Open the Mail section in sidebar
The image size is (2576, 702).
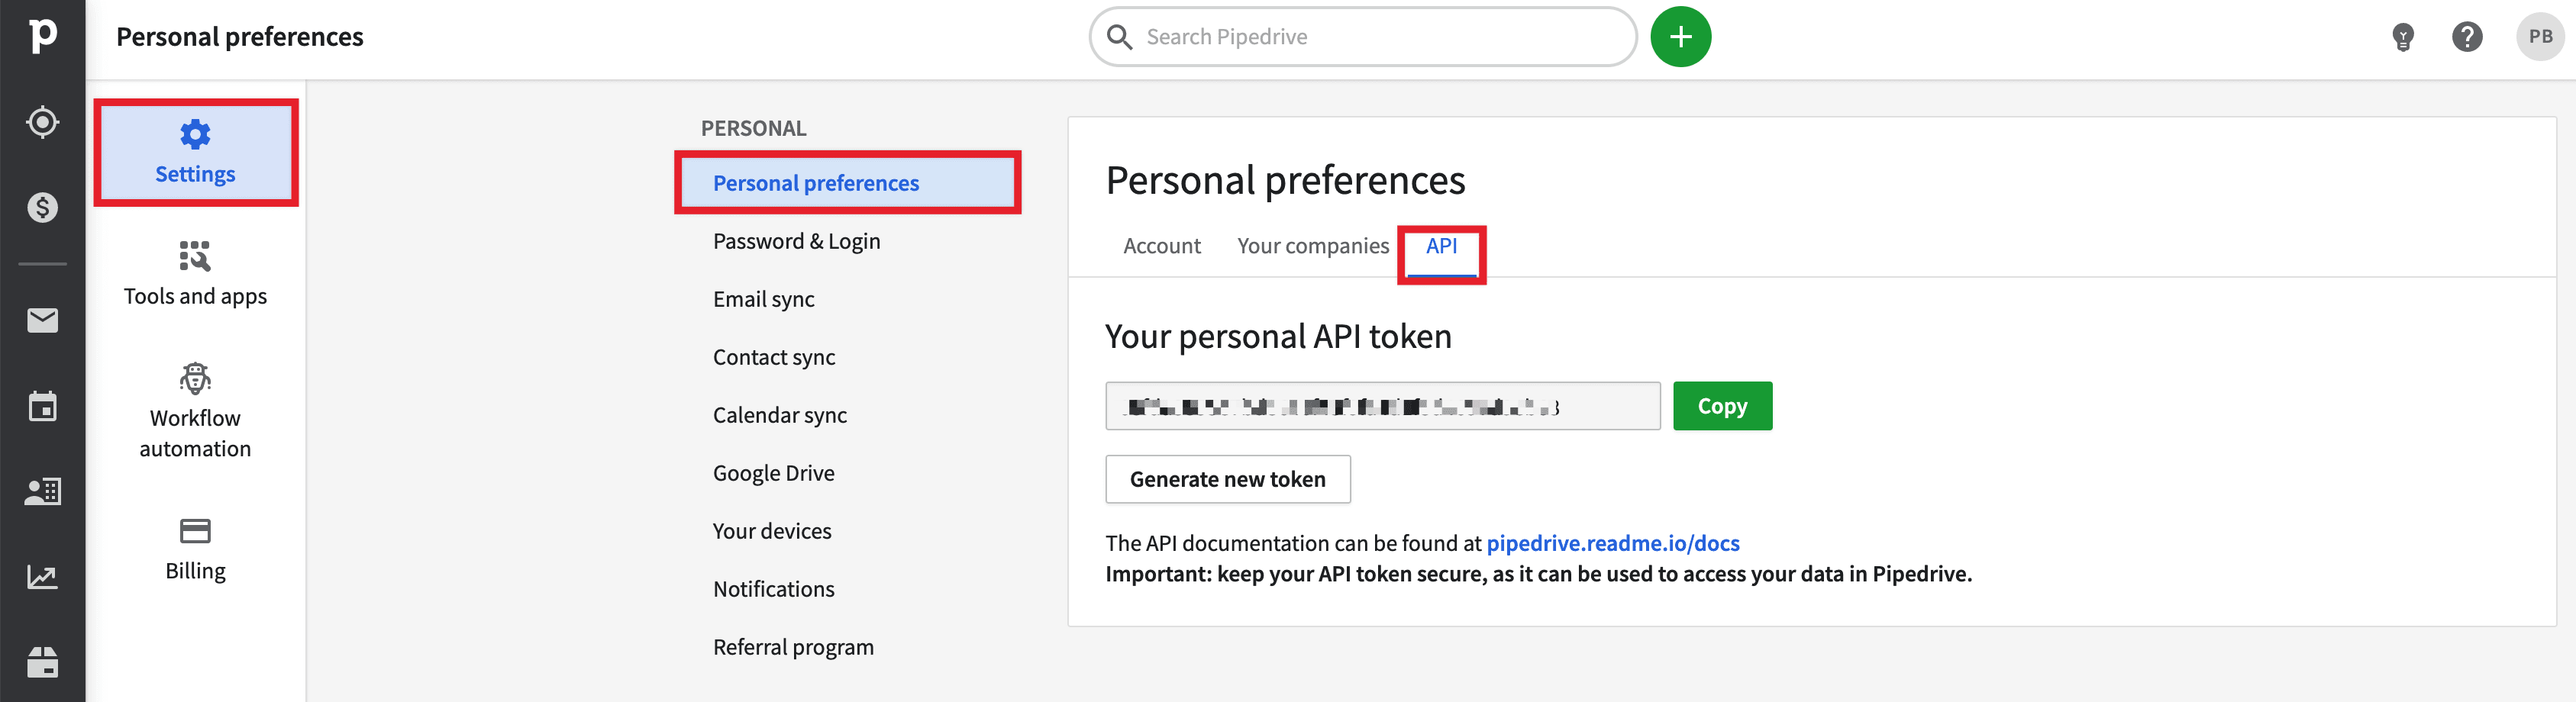point(42,320)
